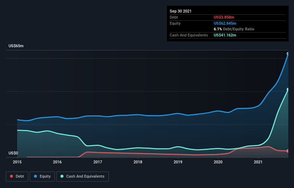294x188 pixels.
Task: Toggle Cash And Equivalents legend button
Action: [x=82, y=177]
